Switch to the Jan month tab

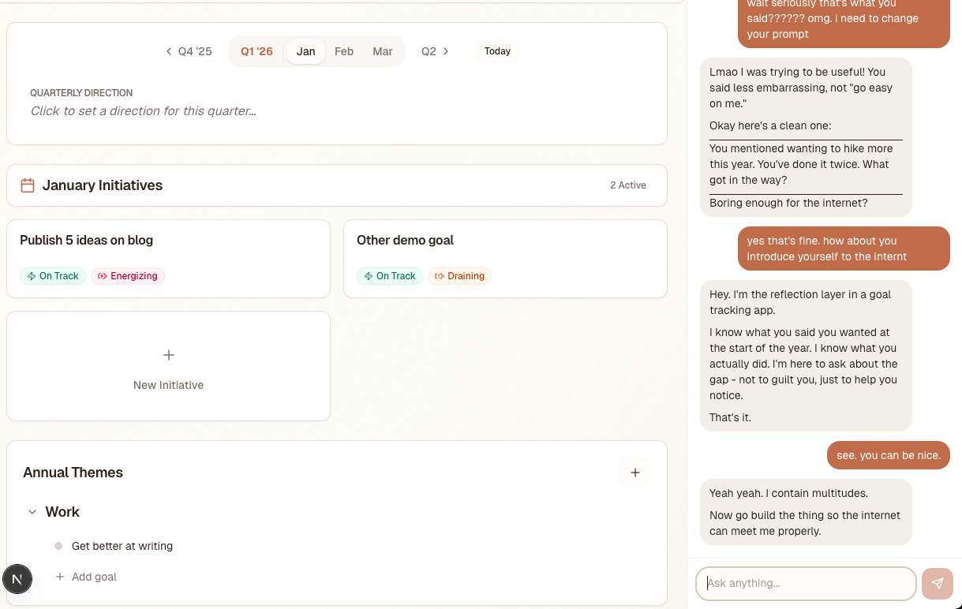(306, 51)
